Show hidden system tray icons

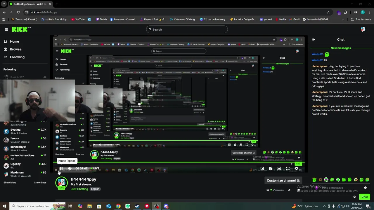324,206
